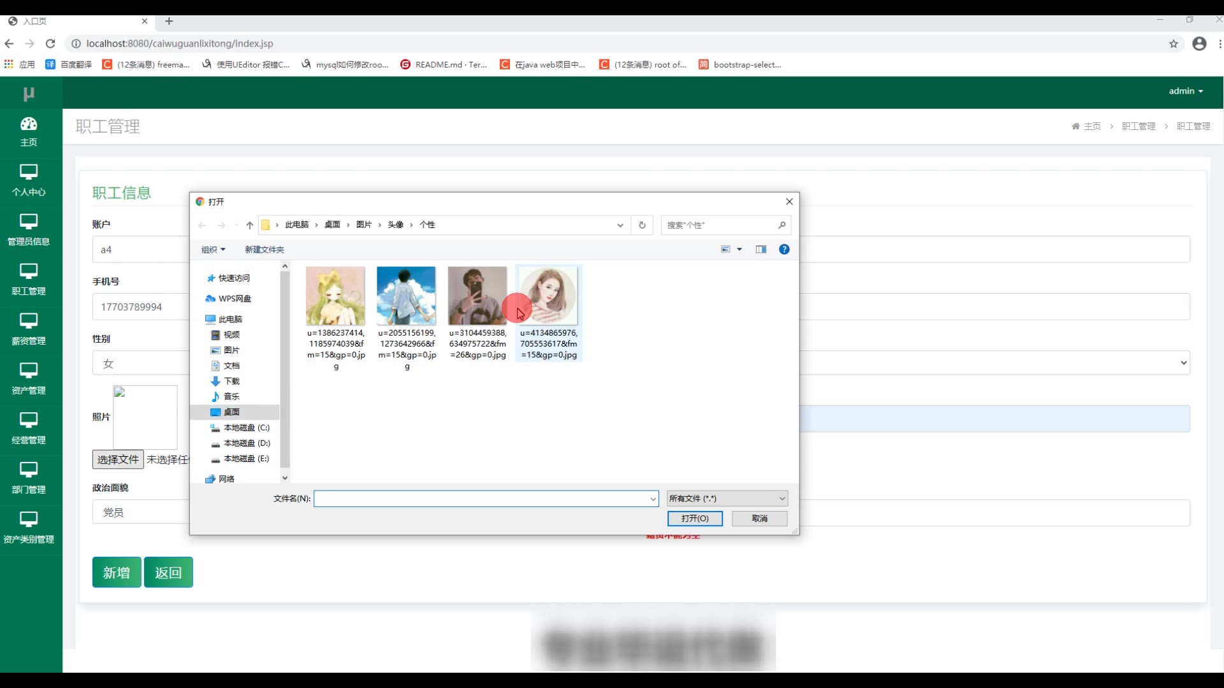Click the browser back arrow
Image resolution: width=1224 pixels, height=688 pixels.
point(9,43)
